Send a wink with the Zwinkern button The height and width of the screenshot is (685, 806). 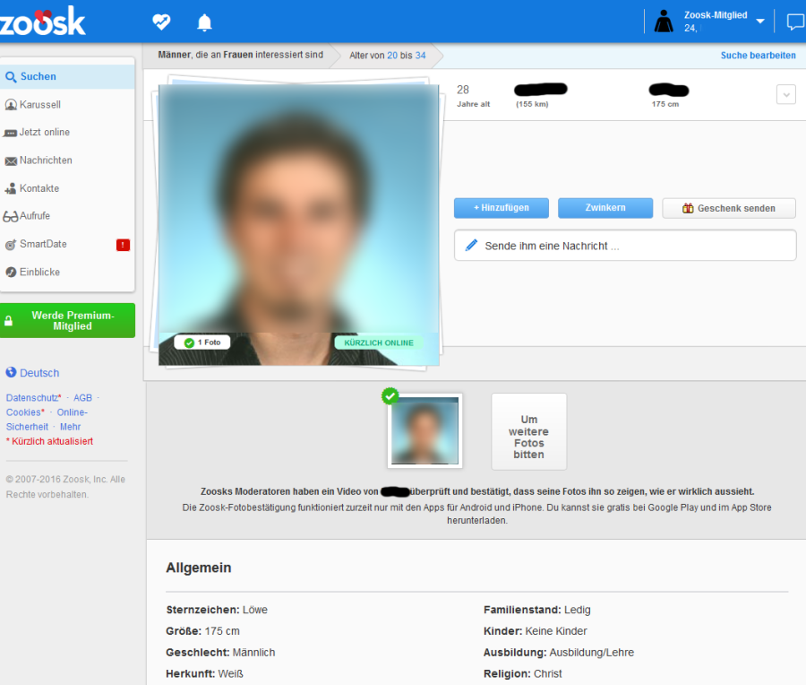click(x=605, y=207)
